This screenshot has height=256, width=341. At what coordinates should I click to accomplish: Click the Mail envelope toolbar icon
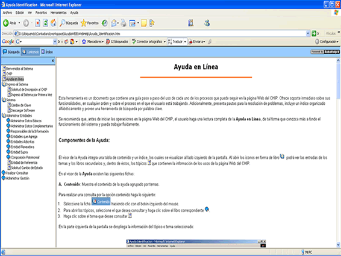point(113,23)
